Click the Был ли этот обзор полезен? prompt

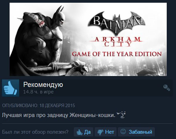35,132
